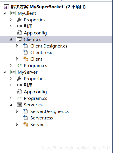
Task: Select Program.cs label in MyServer
Action: [35, 98]
